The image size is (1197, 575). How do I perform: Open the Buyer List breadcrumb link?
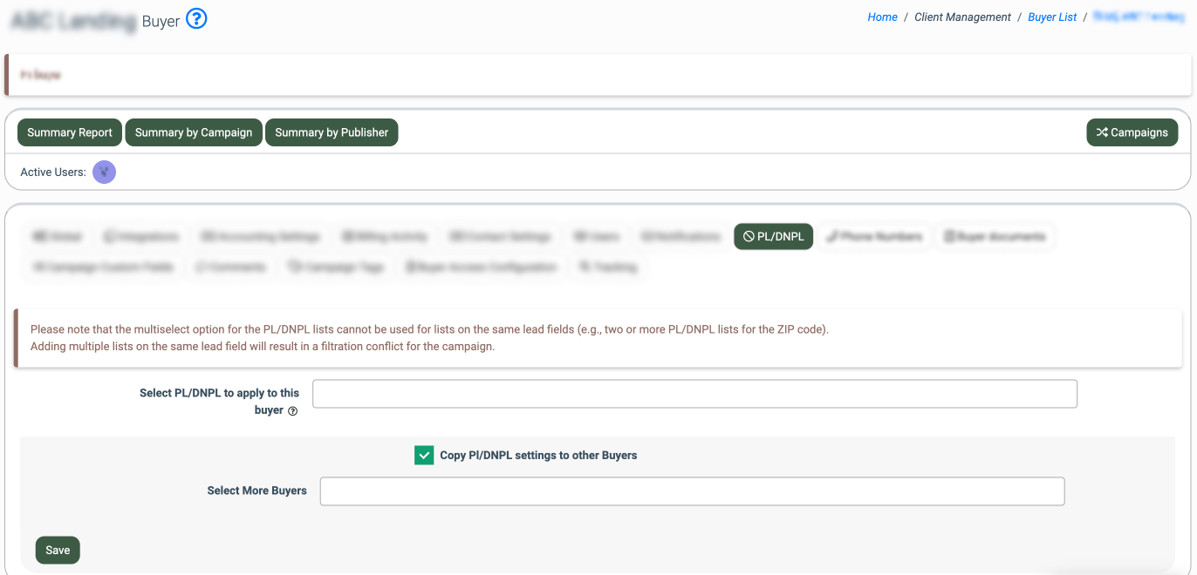coord(1052,17)
